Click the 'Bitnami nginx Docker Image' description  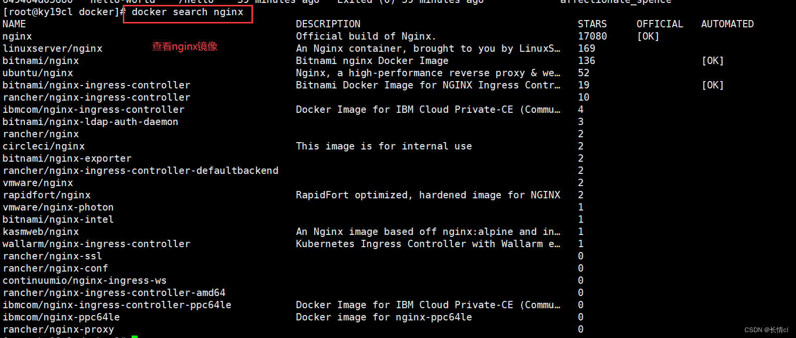[x=372, y=61]
